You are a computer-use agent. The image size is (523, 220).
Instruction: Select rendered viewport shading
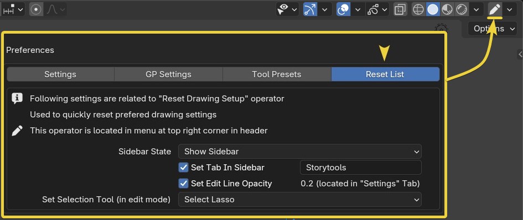coord(462,9)
